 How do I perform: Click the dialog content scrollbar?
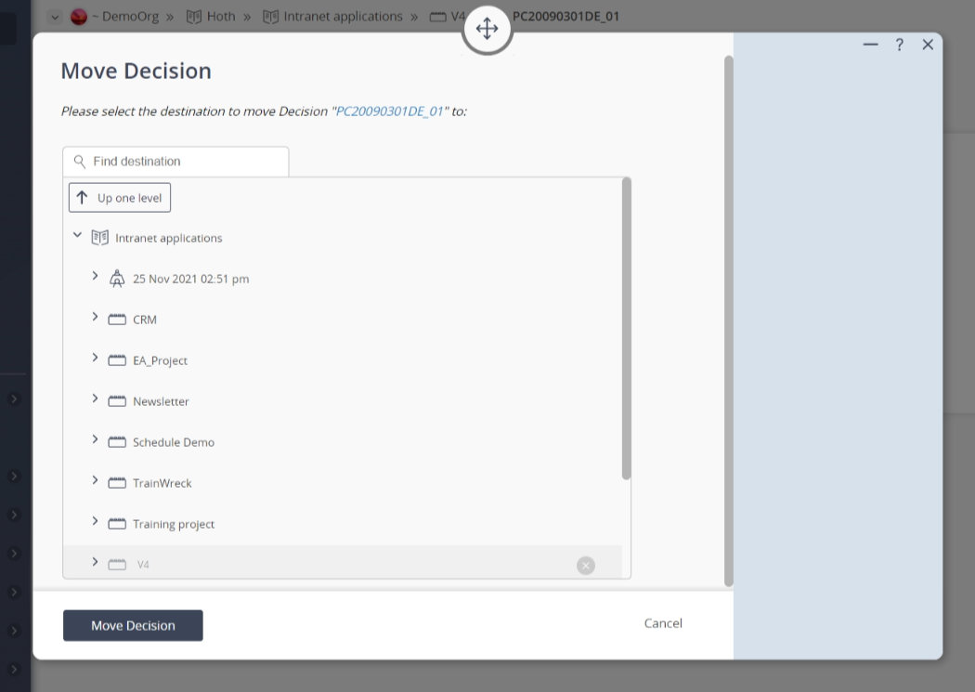tap(729, 320)
